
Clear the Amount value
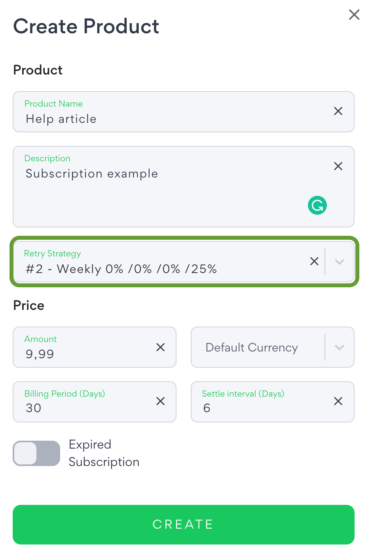pos(160,347)
